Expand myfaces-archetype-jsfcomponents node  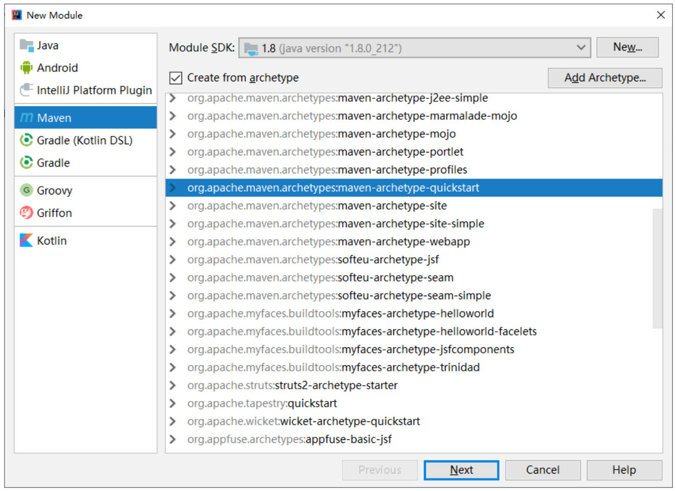click(173, 349)
